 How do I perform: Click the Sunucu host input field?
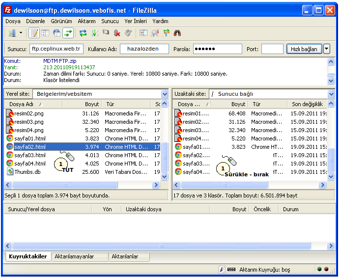57,49
